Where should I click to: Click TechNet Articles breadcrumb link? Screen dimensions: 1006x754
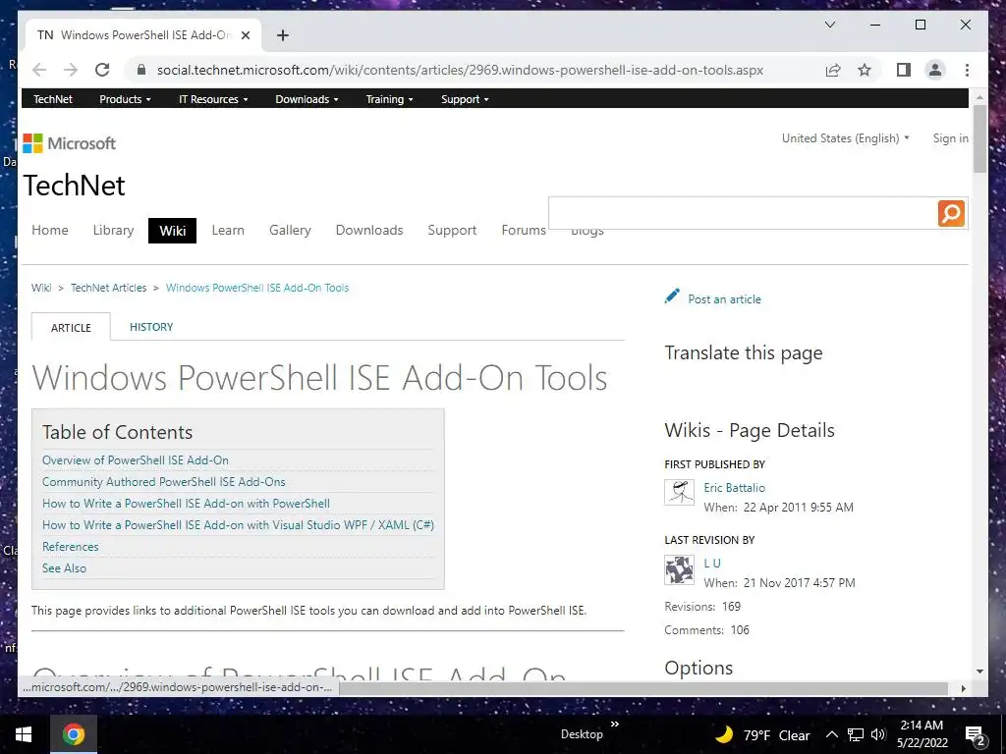tap(108, 288)
